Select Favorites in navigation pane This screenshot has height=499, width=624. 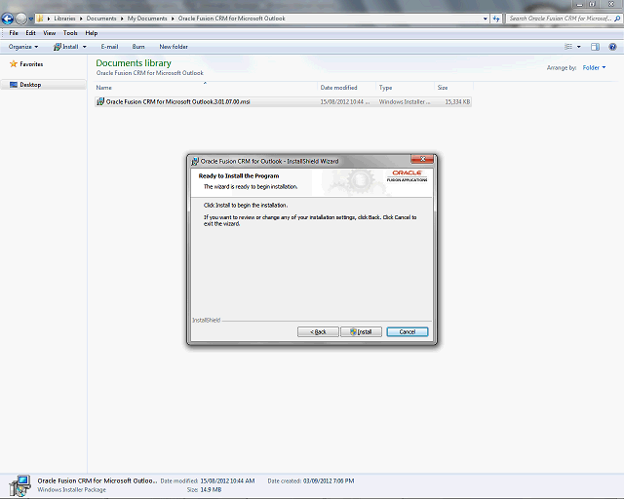31,64
